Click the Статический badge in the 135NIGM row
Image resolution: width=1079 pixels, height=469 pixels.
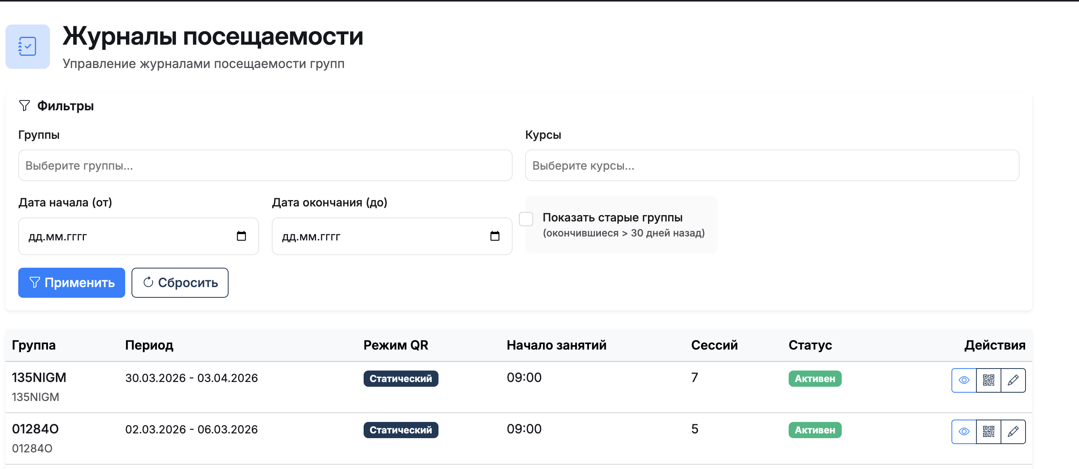(400, 378)
